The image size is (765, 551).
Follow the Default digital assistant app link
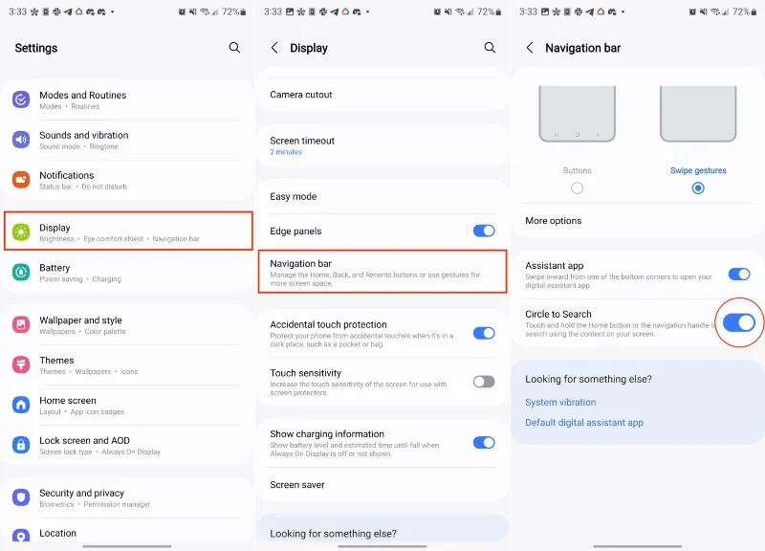click(584, 423)
